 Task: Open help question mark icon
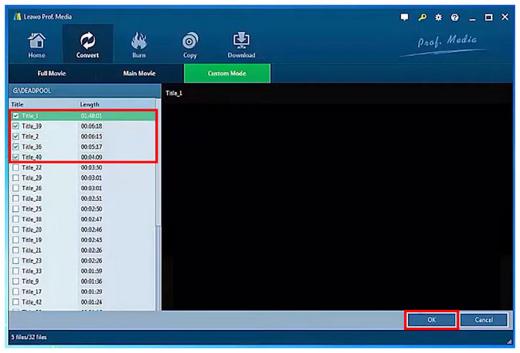(455, 17)
